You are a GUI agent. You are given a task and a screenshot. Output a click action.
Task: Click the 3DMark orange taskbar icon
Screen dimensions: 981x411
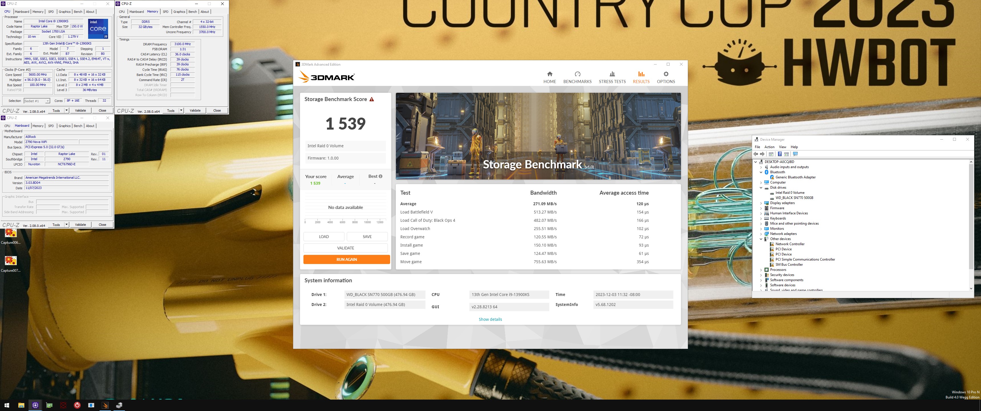click(105, 405)
